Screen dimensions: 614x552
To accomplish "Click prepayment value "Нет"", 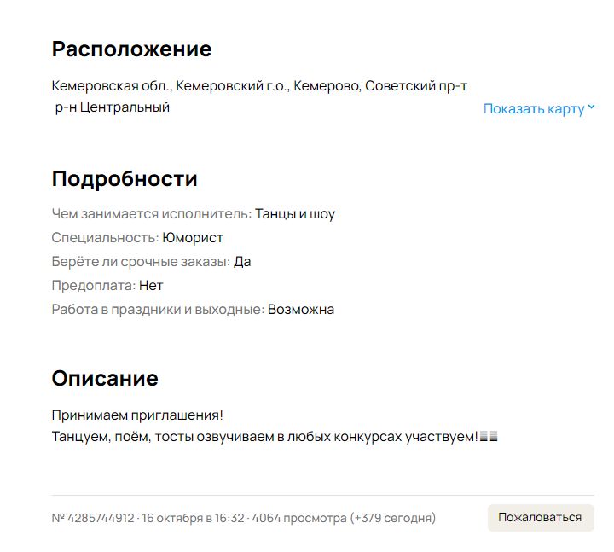I will (151, 286).
